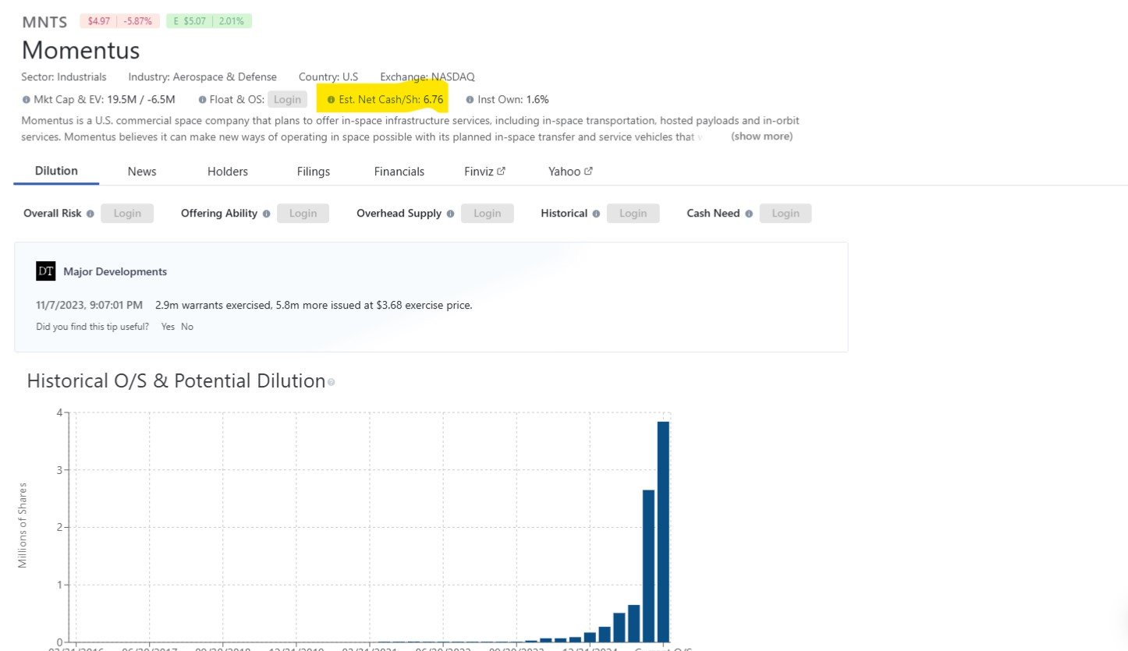Click the Historical O/S & Potential Dilution heading

(x=176, y=381)
